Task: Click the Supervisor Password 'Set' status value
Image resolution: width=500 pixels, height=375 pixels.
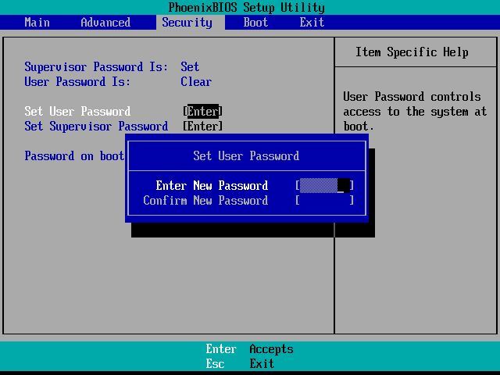Action: pos(190,67)
